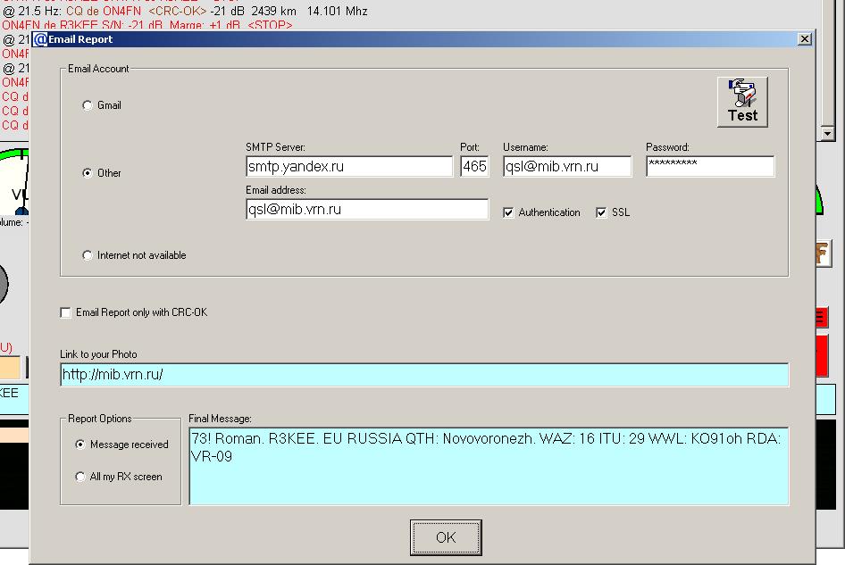The width and height of the screenshot is (845, 565).
Task: Focus the Username input box
Action: [x=566, y=166]
